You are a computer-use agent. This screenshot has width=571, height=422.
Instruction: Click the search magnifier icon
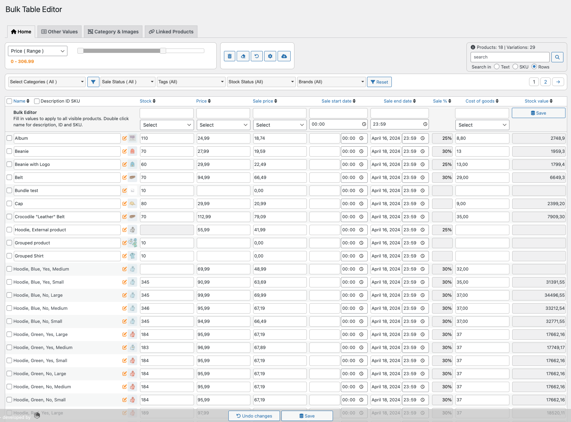[557, 57]
